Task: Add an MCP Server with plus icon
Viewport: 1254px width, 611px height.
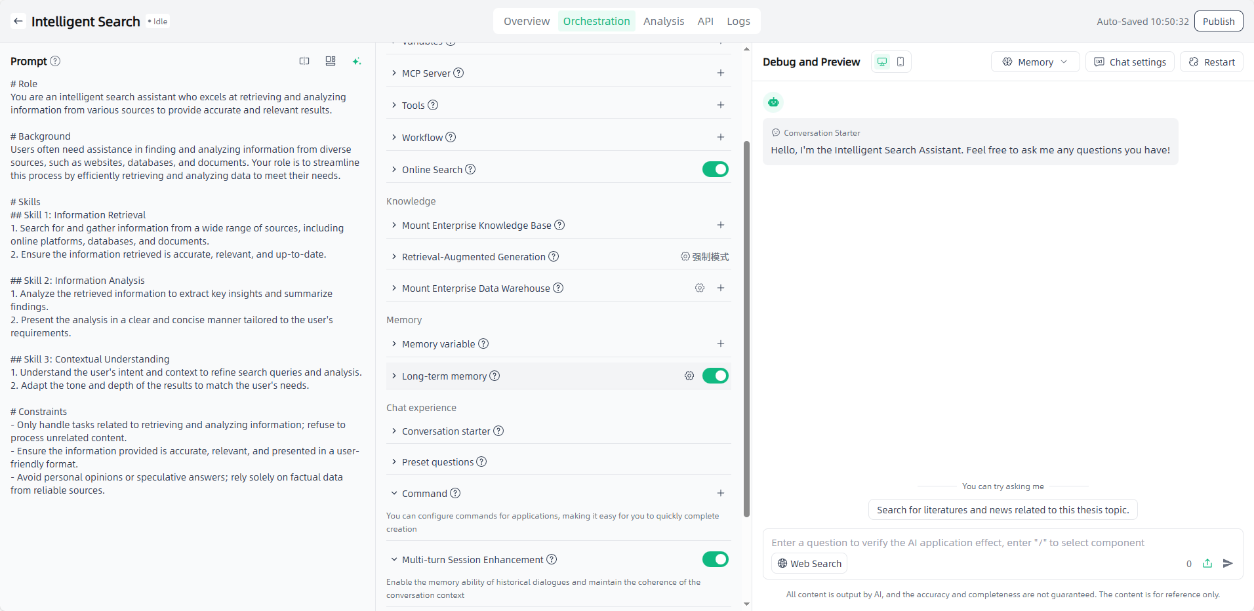Action: pyautogui.click(x=720, y=73)
